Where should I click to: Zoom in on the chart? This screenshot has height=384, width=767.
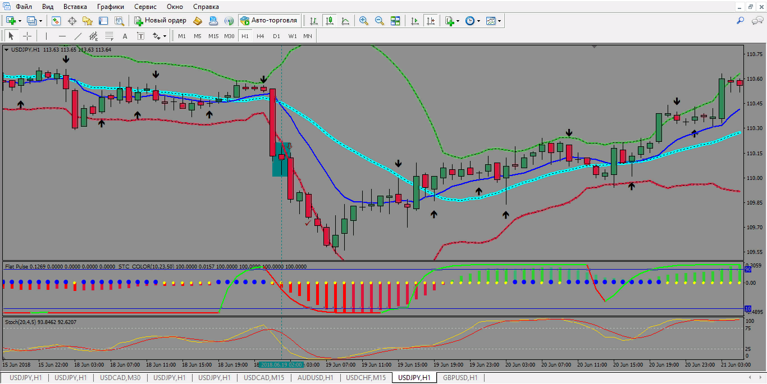pyautogui.click(x=364, y=21)
